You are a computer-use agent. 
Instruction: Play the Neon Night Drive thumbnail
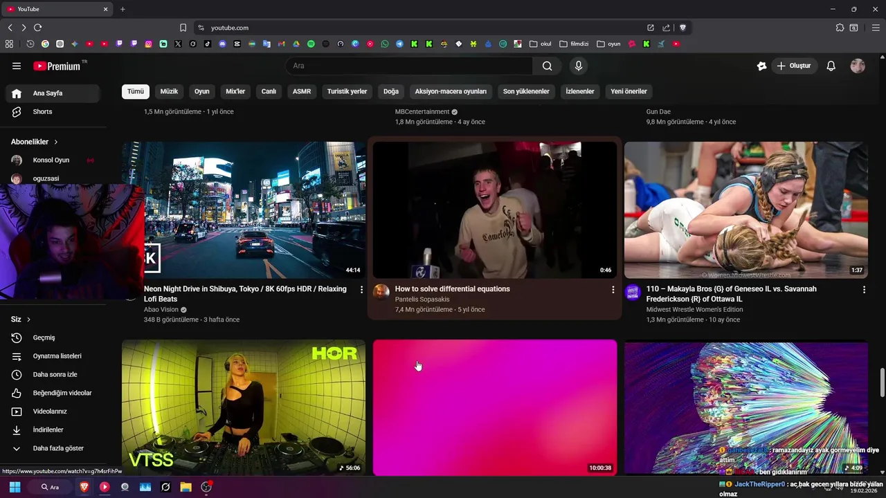coord(244,210)
